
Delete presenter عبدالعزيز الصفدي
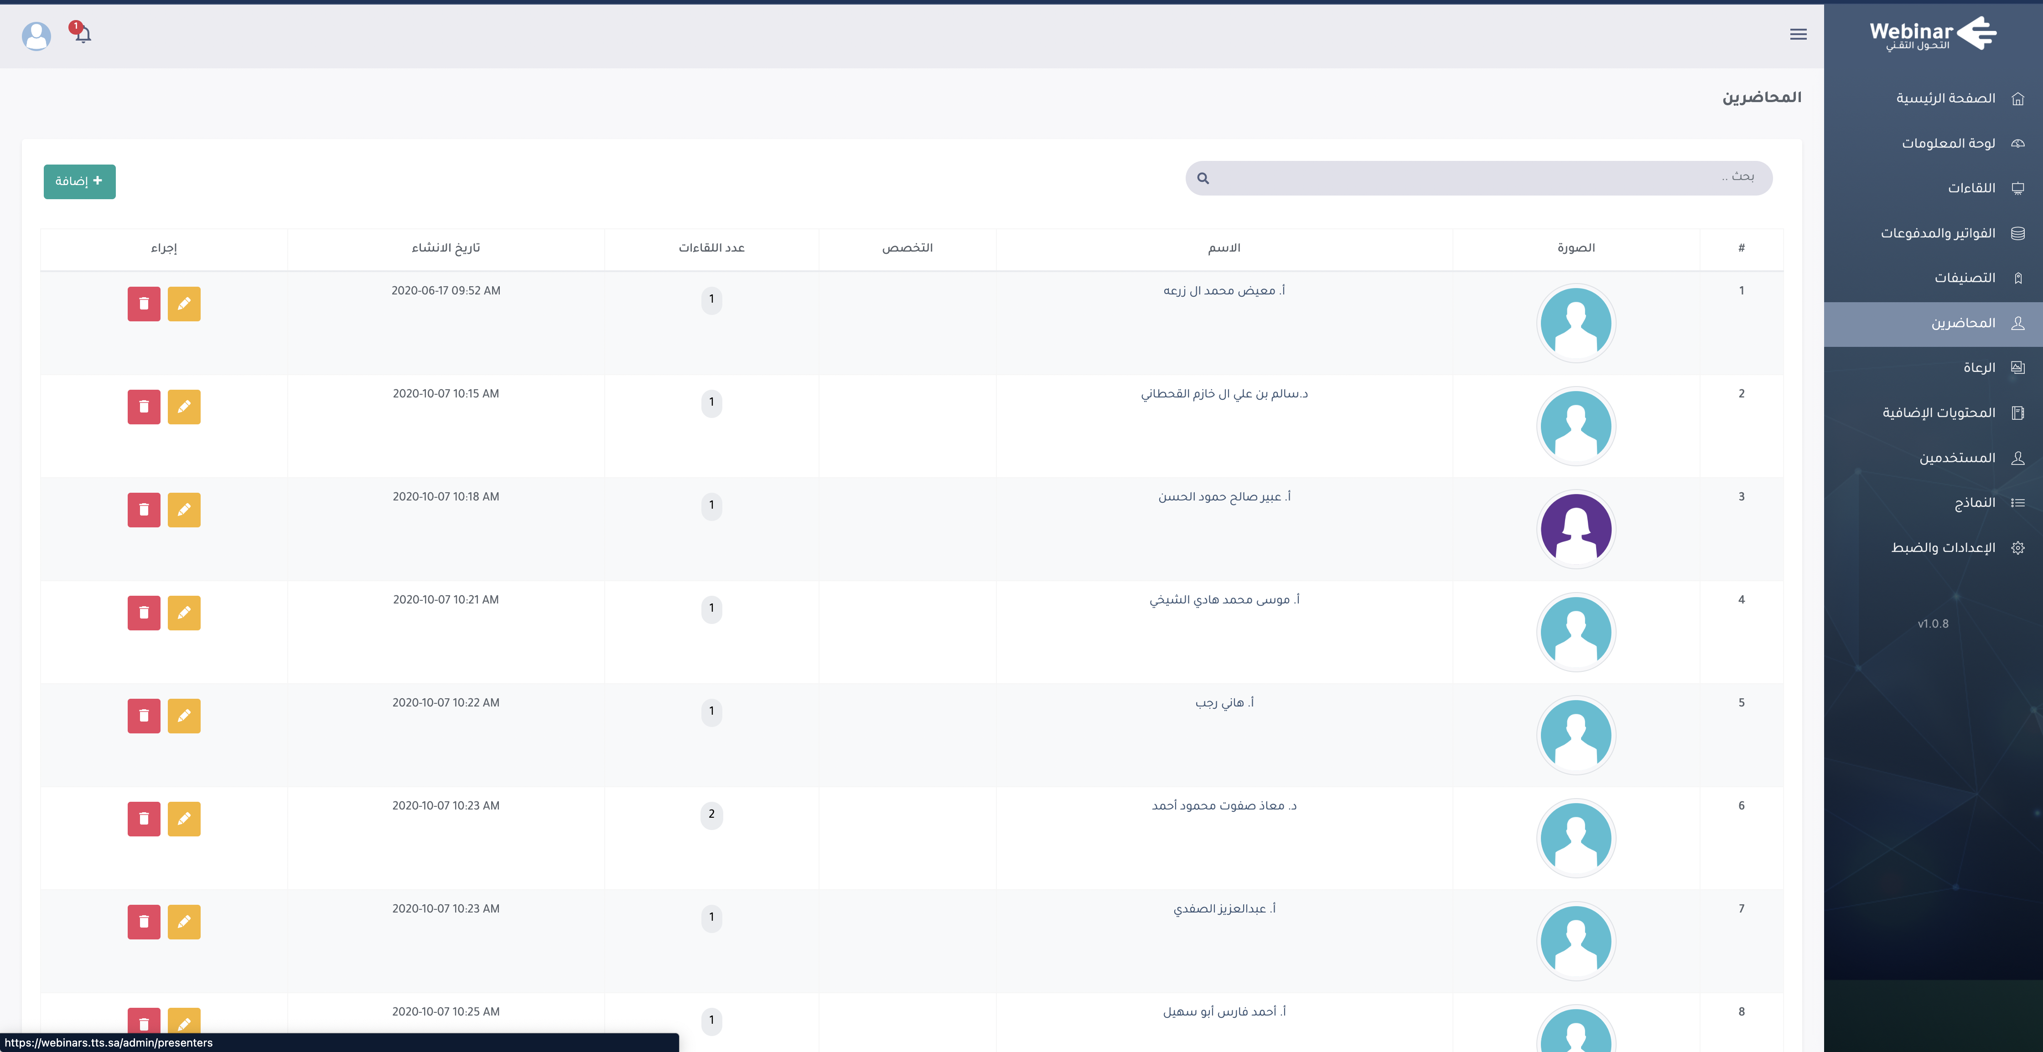pyautogui.click(x=144, y=922)
